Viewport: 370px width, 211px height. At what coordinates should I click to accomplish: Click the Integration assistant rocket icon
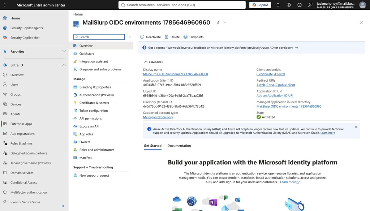[75, 61]
